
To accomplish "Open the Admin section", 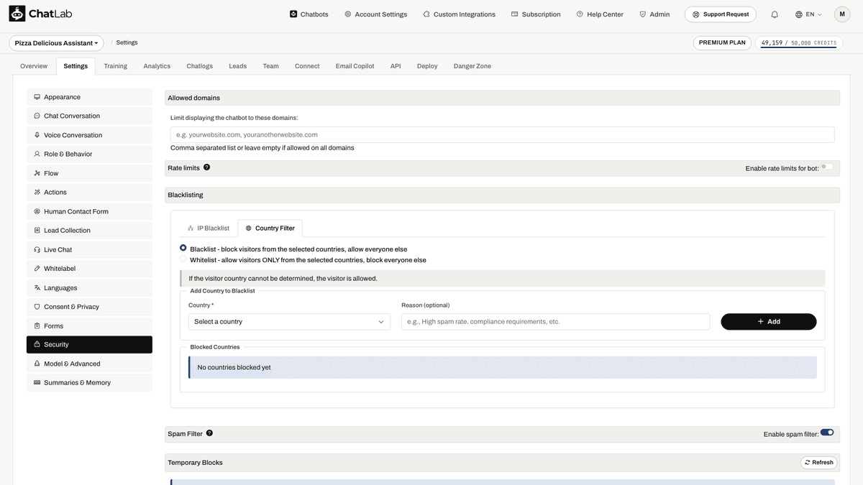I will pyautogui.click(x=654, y=14).
